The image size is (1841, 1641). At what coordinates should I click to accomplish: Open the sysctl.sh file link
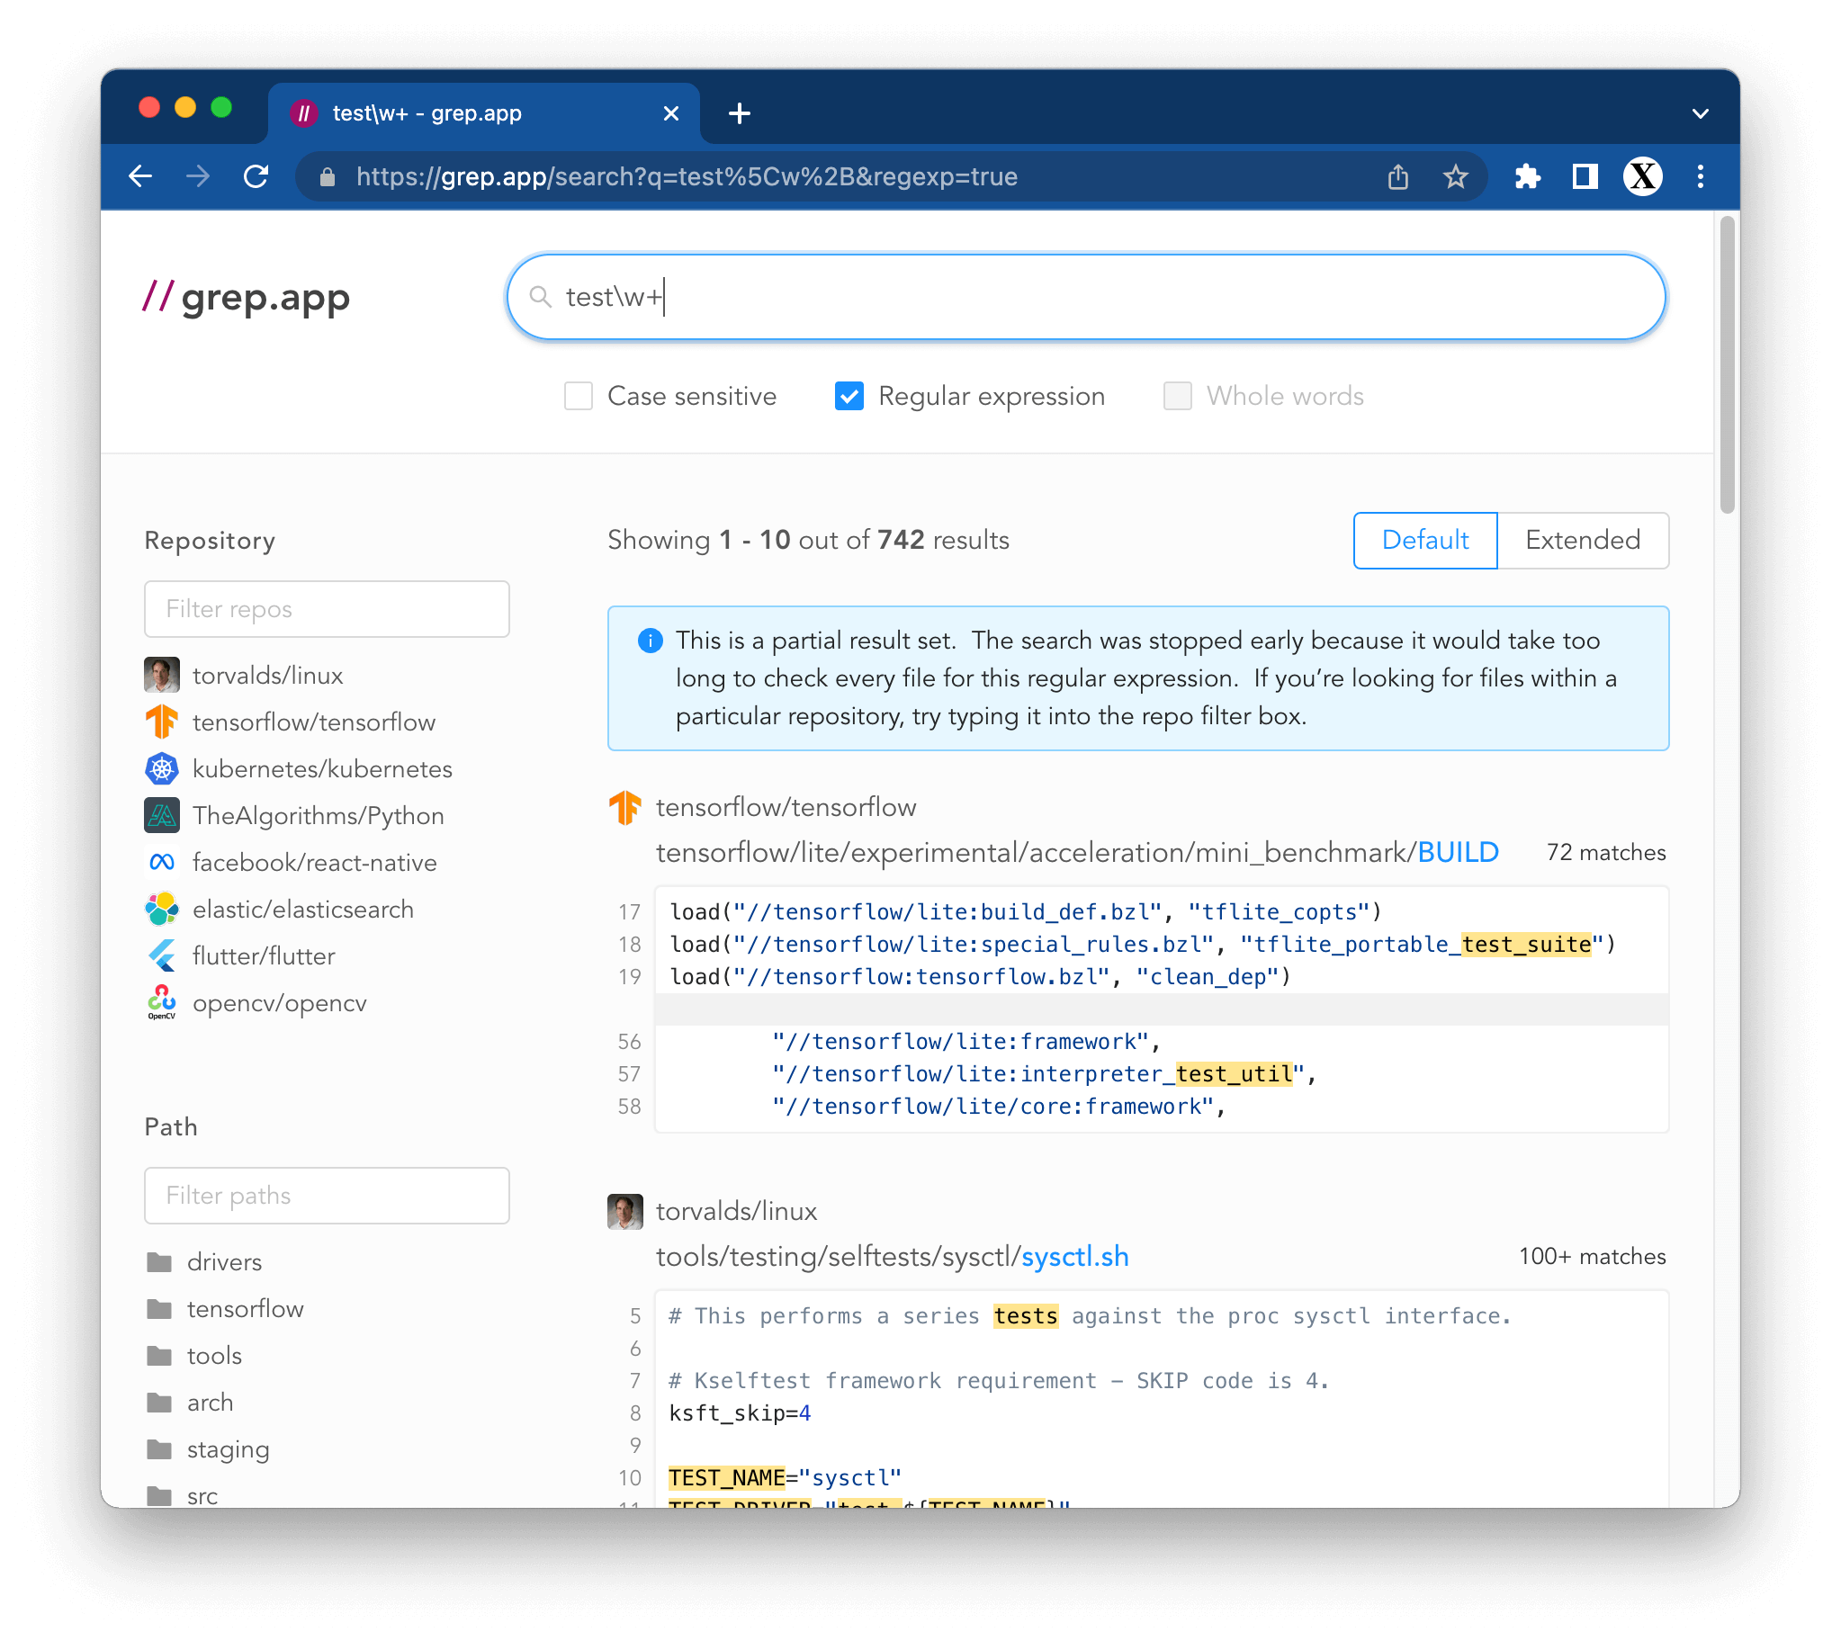point(1074,1257)
